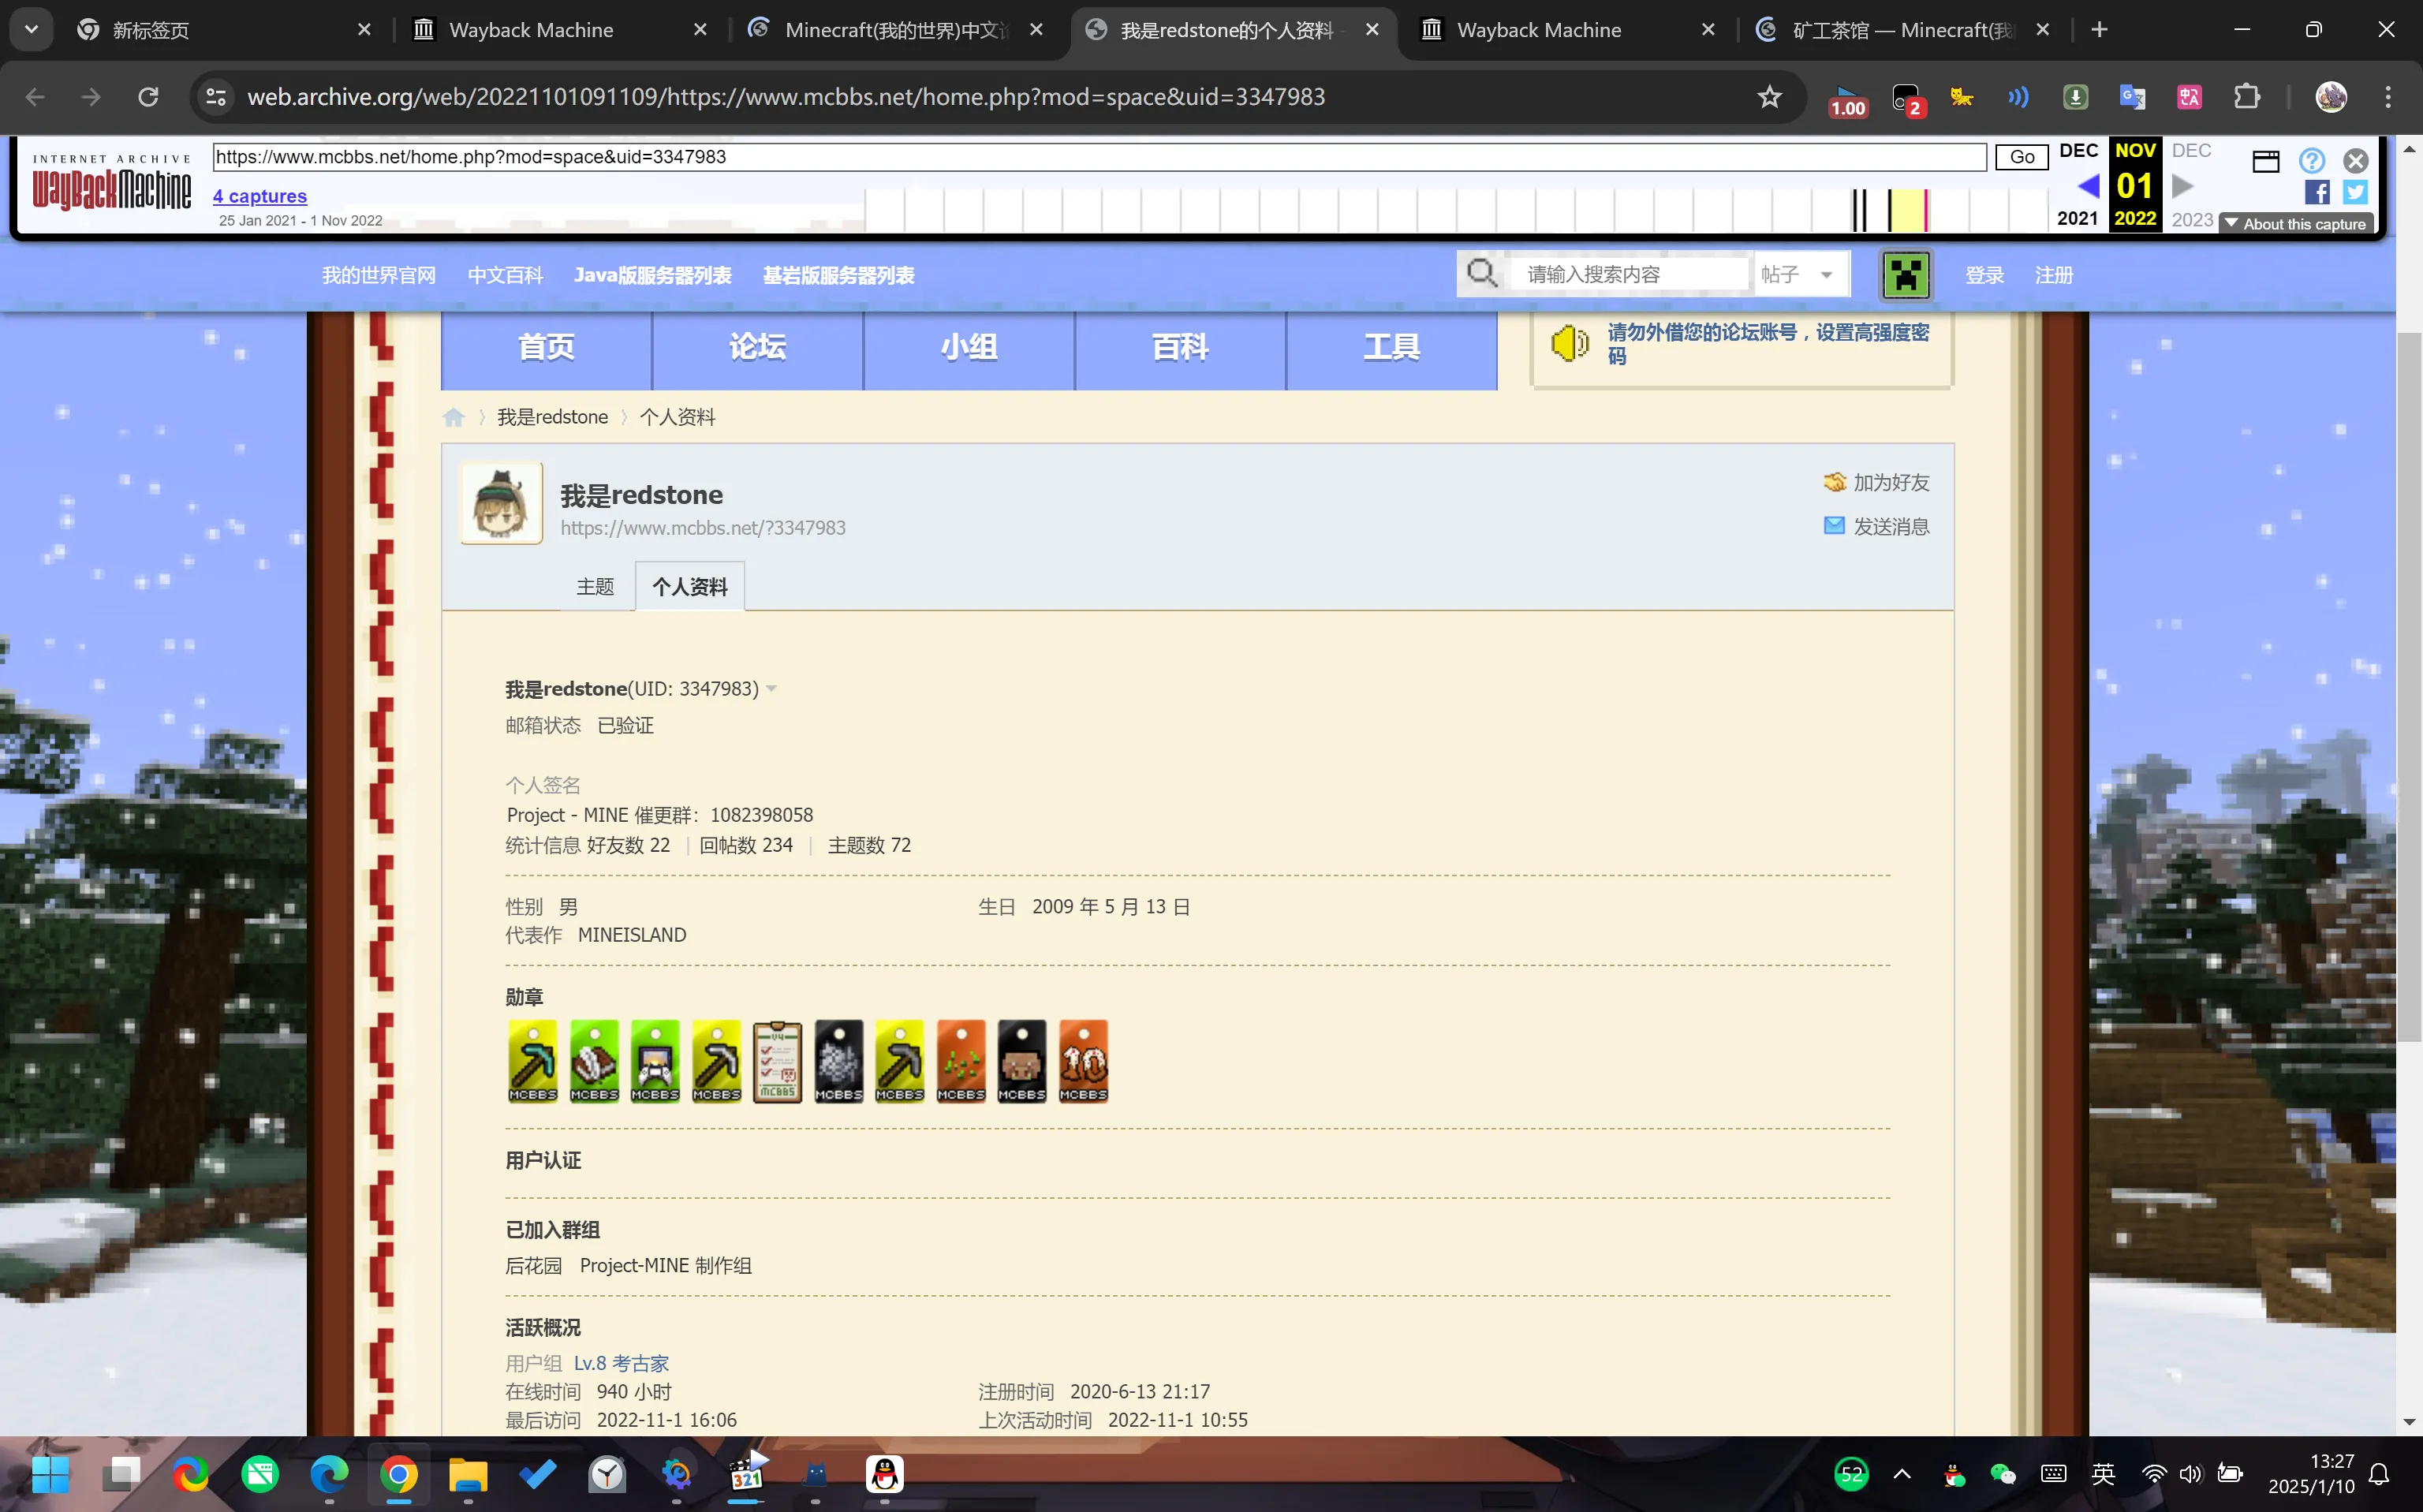Open the 工具 navigation menu
Screen dimensions: 2423x1512
tap(1391, 347)
